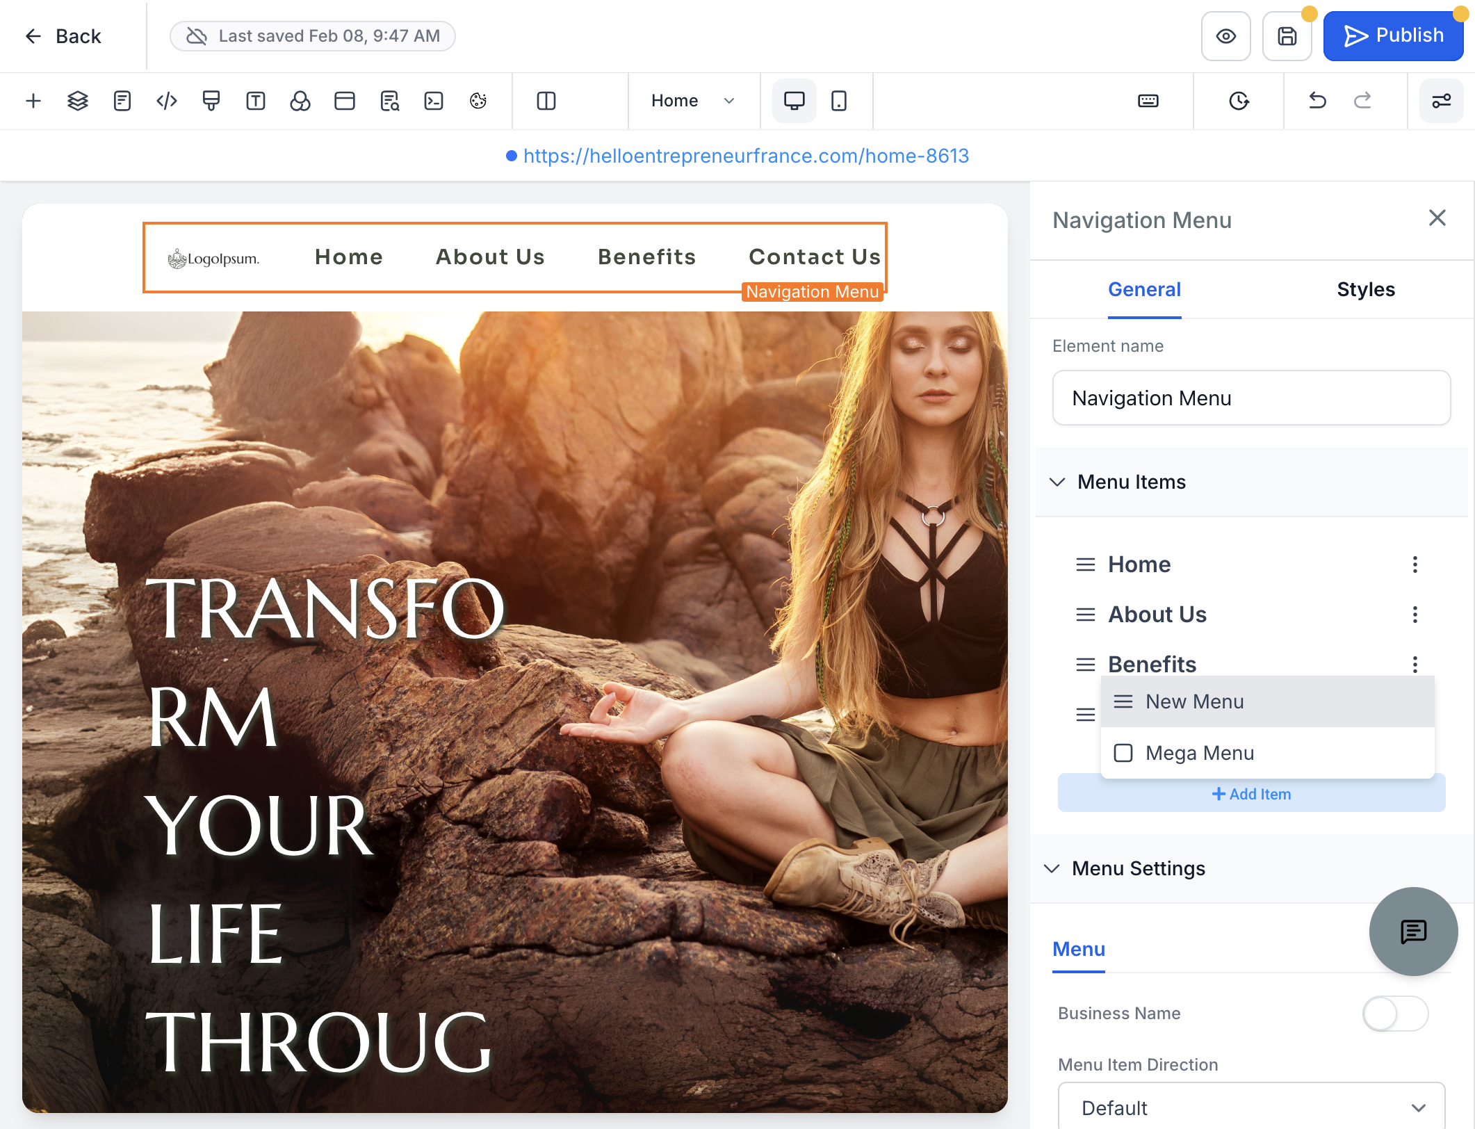Viewport: 1475px width, 1129px height.
Task: Open Menu Item Direction Default dropdown
Action: [x=1251, y=1107]
